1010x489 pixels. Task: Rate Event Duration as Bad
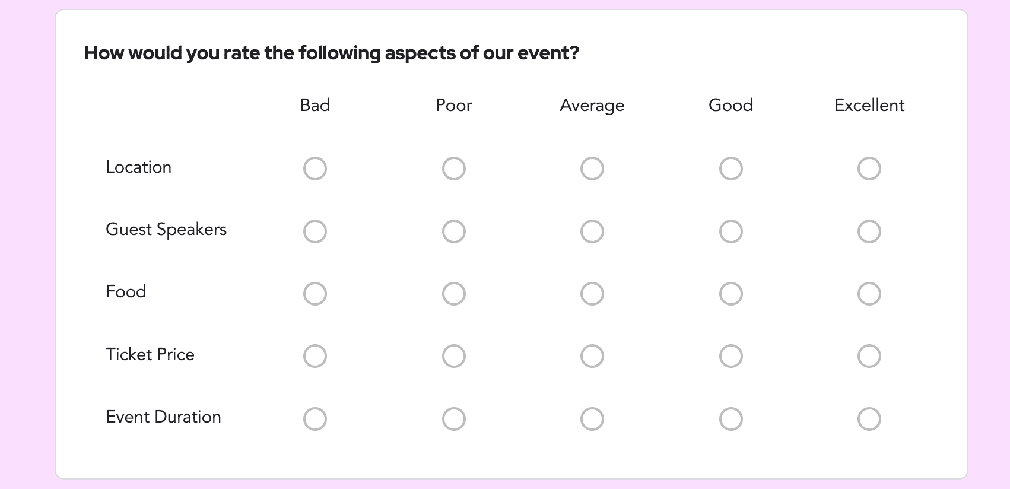click(x=315, y=418)
